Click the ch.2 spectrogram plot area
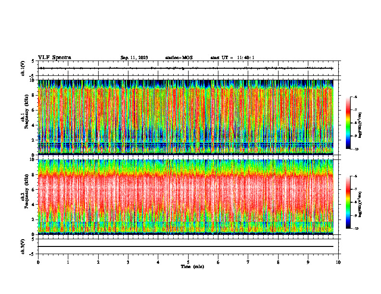381x294 pixels. coord(186,197)
